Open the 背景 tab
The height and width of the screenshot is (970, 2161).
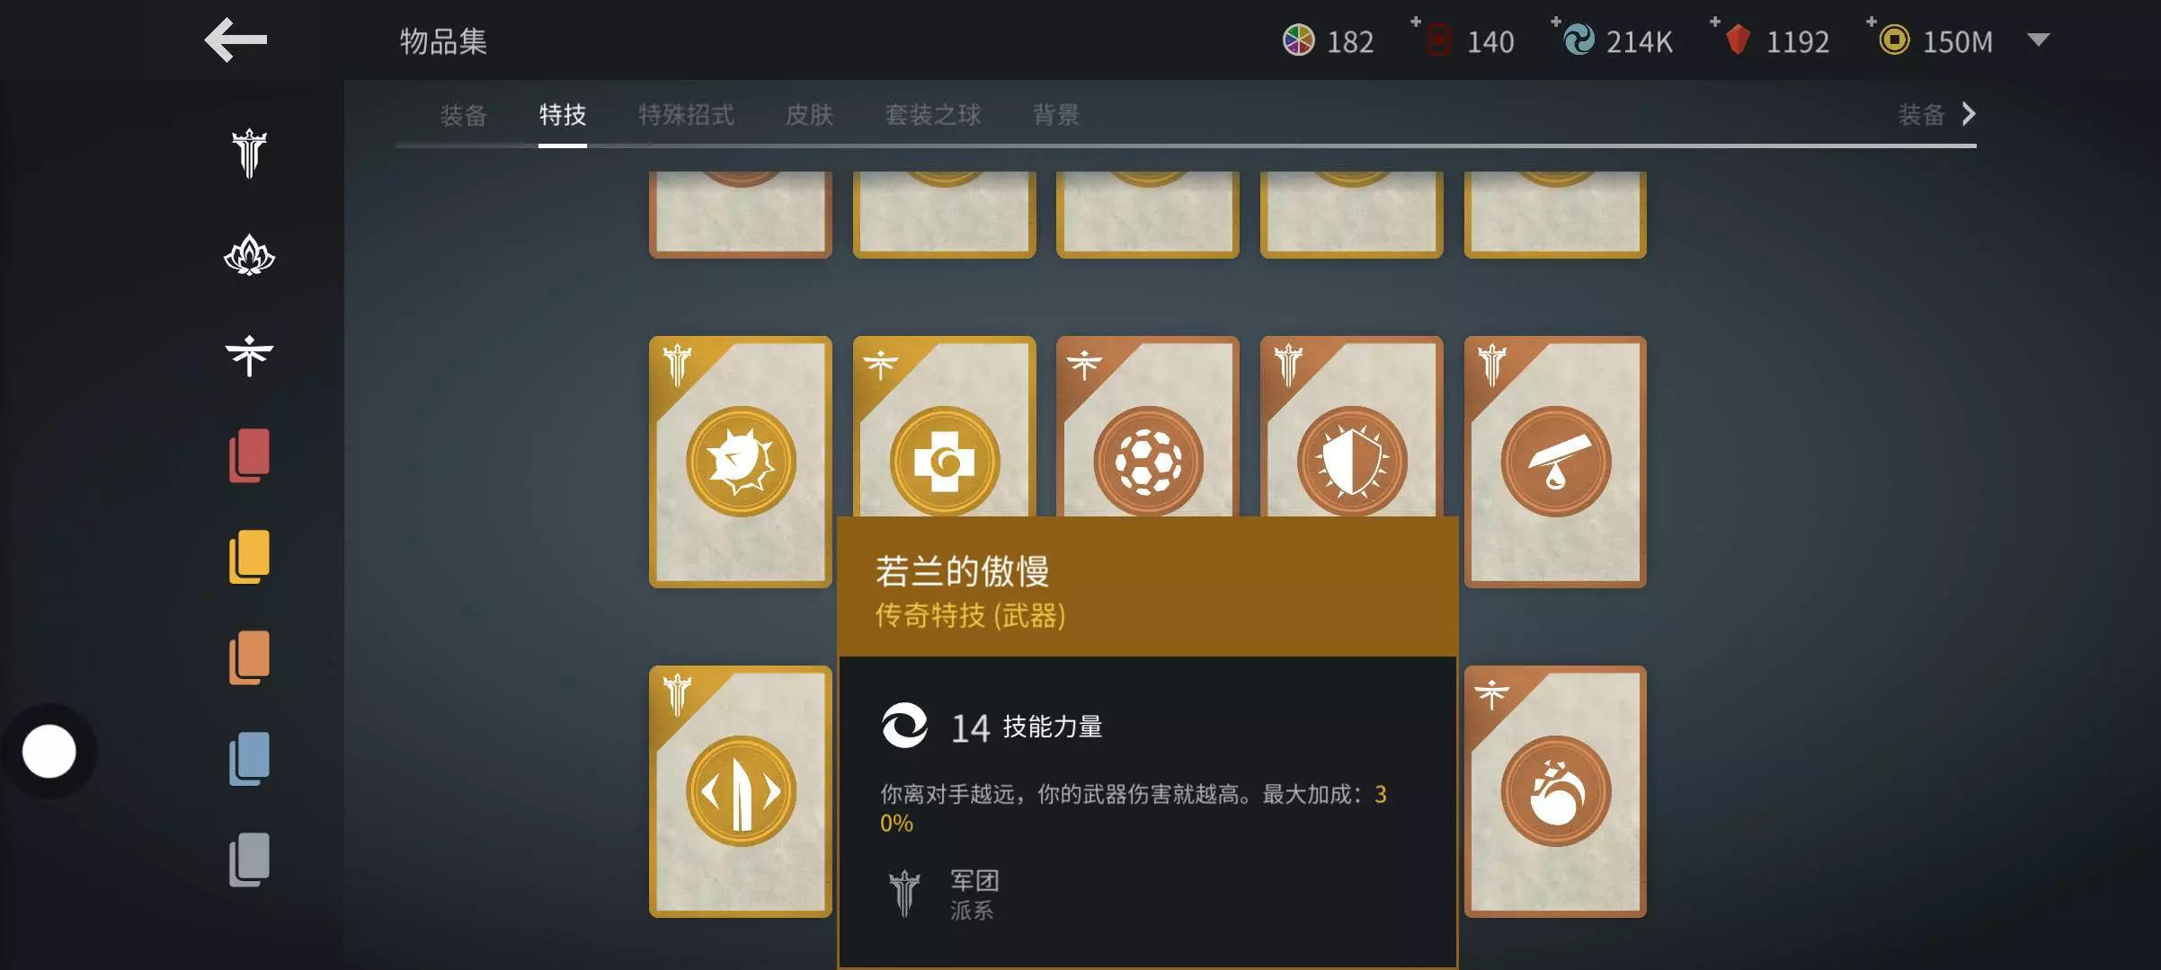coord(1055,114)
